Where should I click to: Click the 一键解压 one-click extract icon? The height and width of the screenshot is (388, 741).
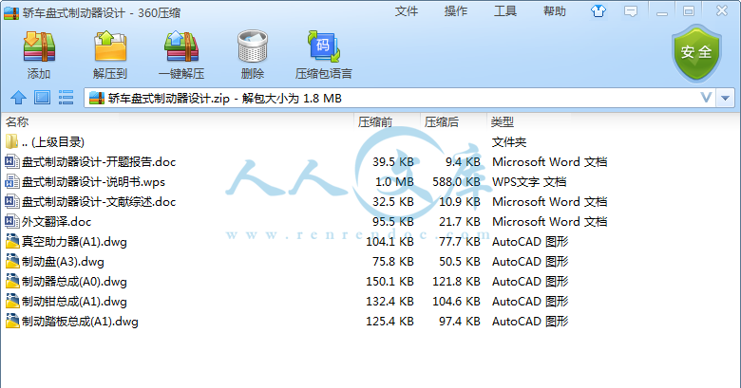point(181,46)
